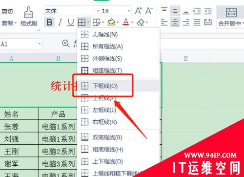
Task: Expand the A1 name box dropdown
Action: point(40,44)
